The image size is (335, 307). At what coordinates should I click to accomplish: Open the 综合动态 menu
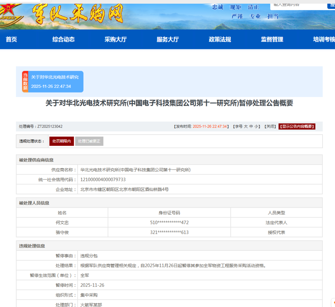click(x=63, y=39)
